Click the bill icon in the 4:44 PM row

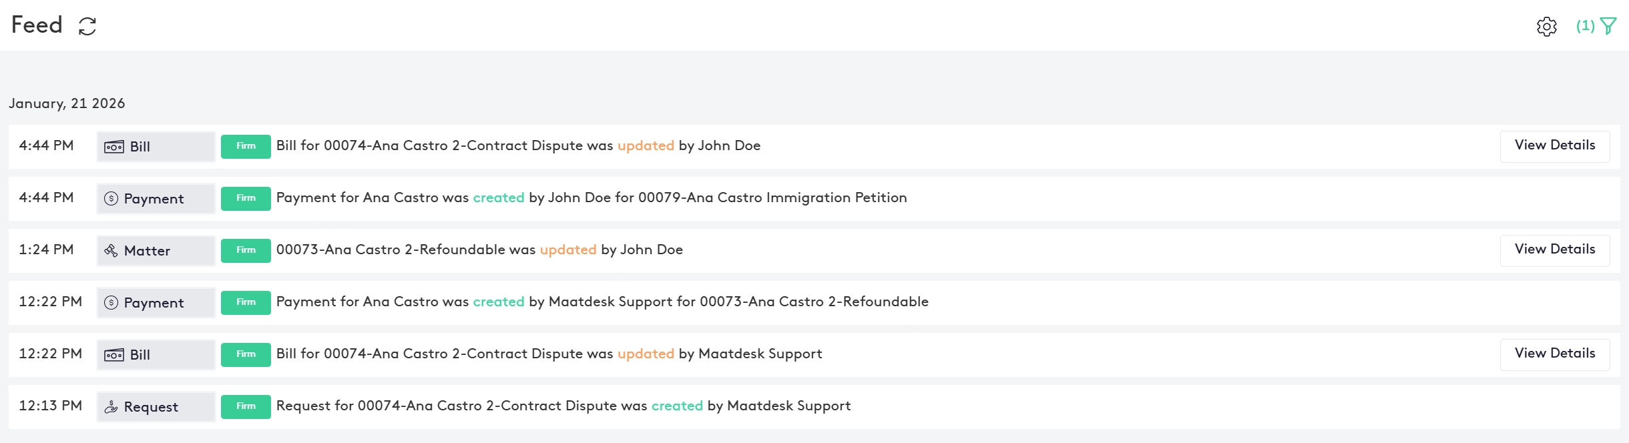point(114,147)
